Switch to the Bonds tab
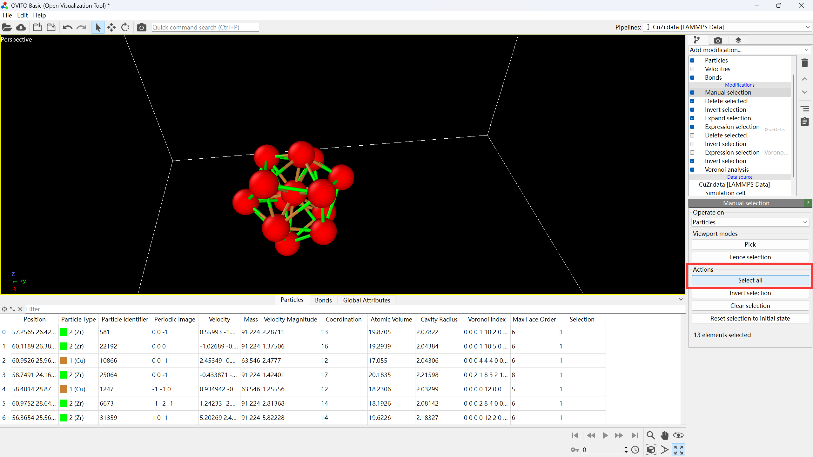813x457 pixels. [323, 300]
